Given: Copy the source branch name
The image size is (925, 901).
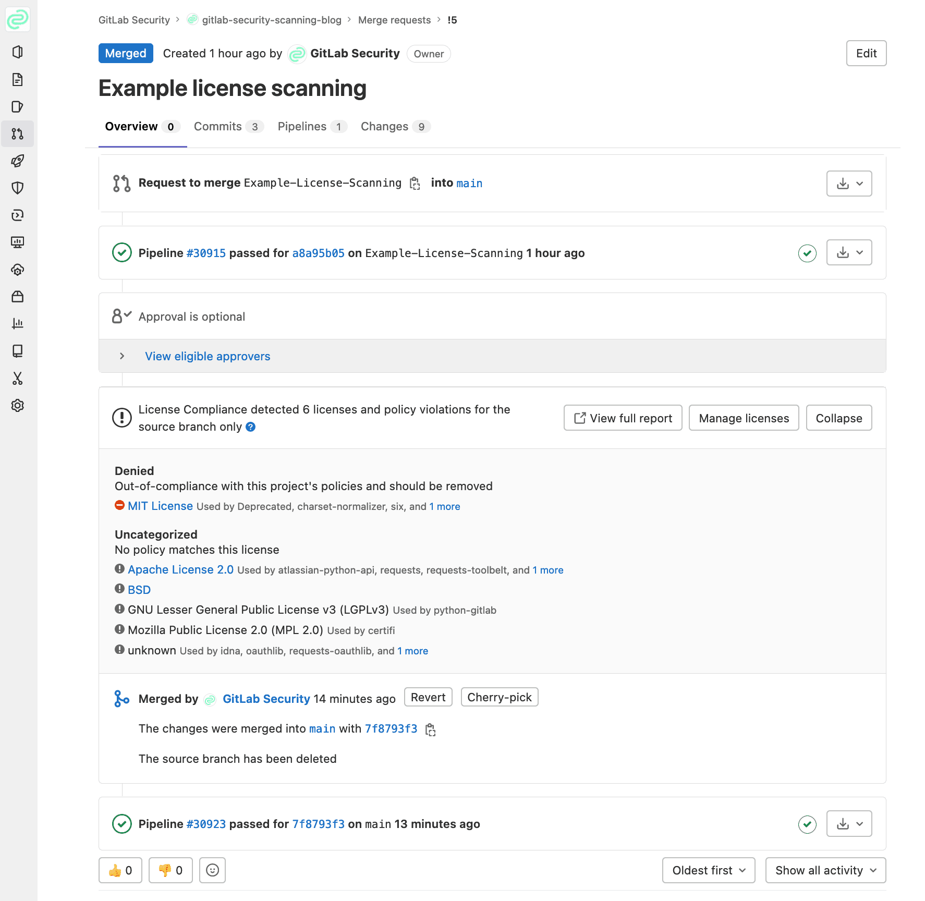Looking at the screenshot, I should (415, 184).
